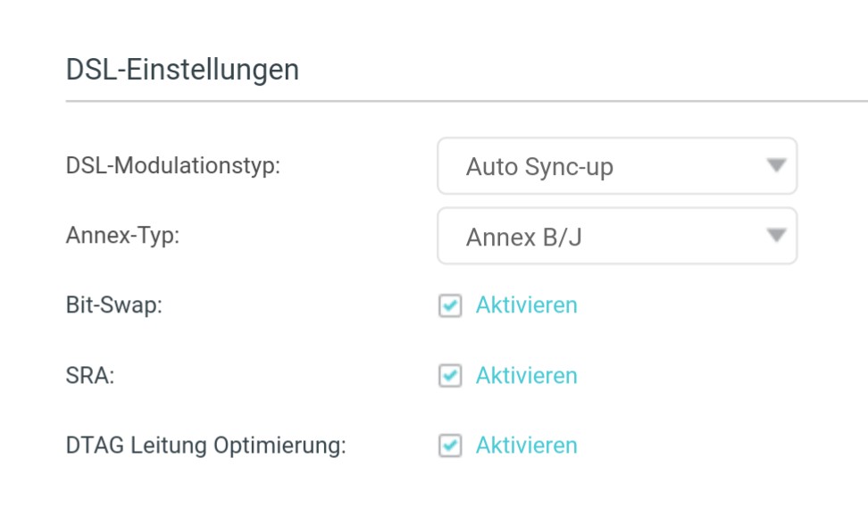Open the DSL-Modulationstyp dropdown
Image resolution: width=868 pixels, height=525 pixels.
coord(616,166)
